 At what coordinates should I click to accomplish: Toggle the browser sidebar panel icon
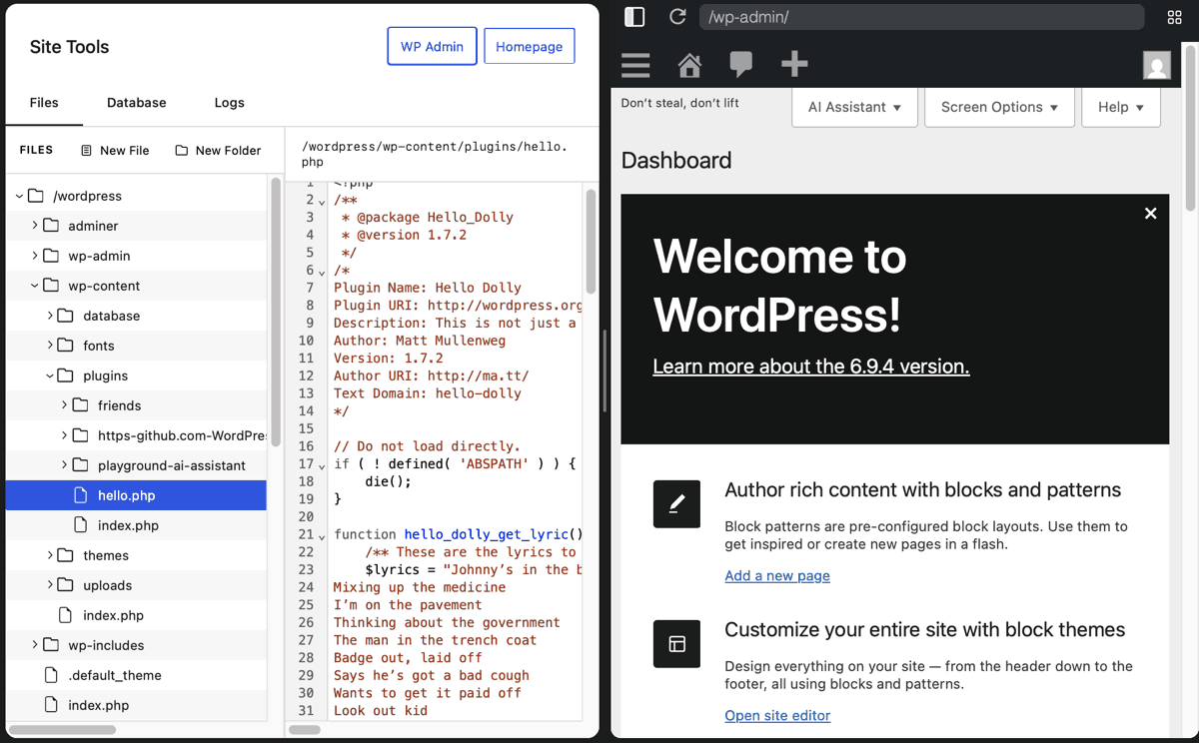point(635,16)
